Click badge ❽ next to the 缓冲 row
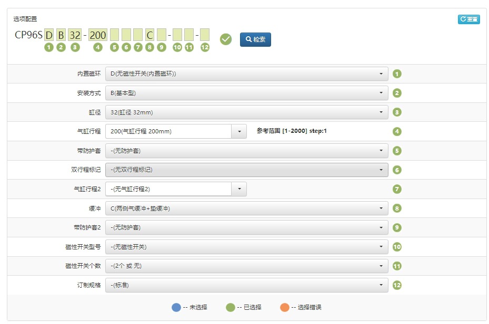The height and width of the screenshot is (324, 489). click(397, 208)
